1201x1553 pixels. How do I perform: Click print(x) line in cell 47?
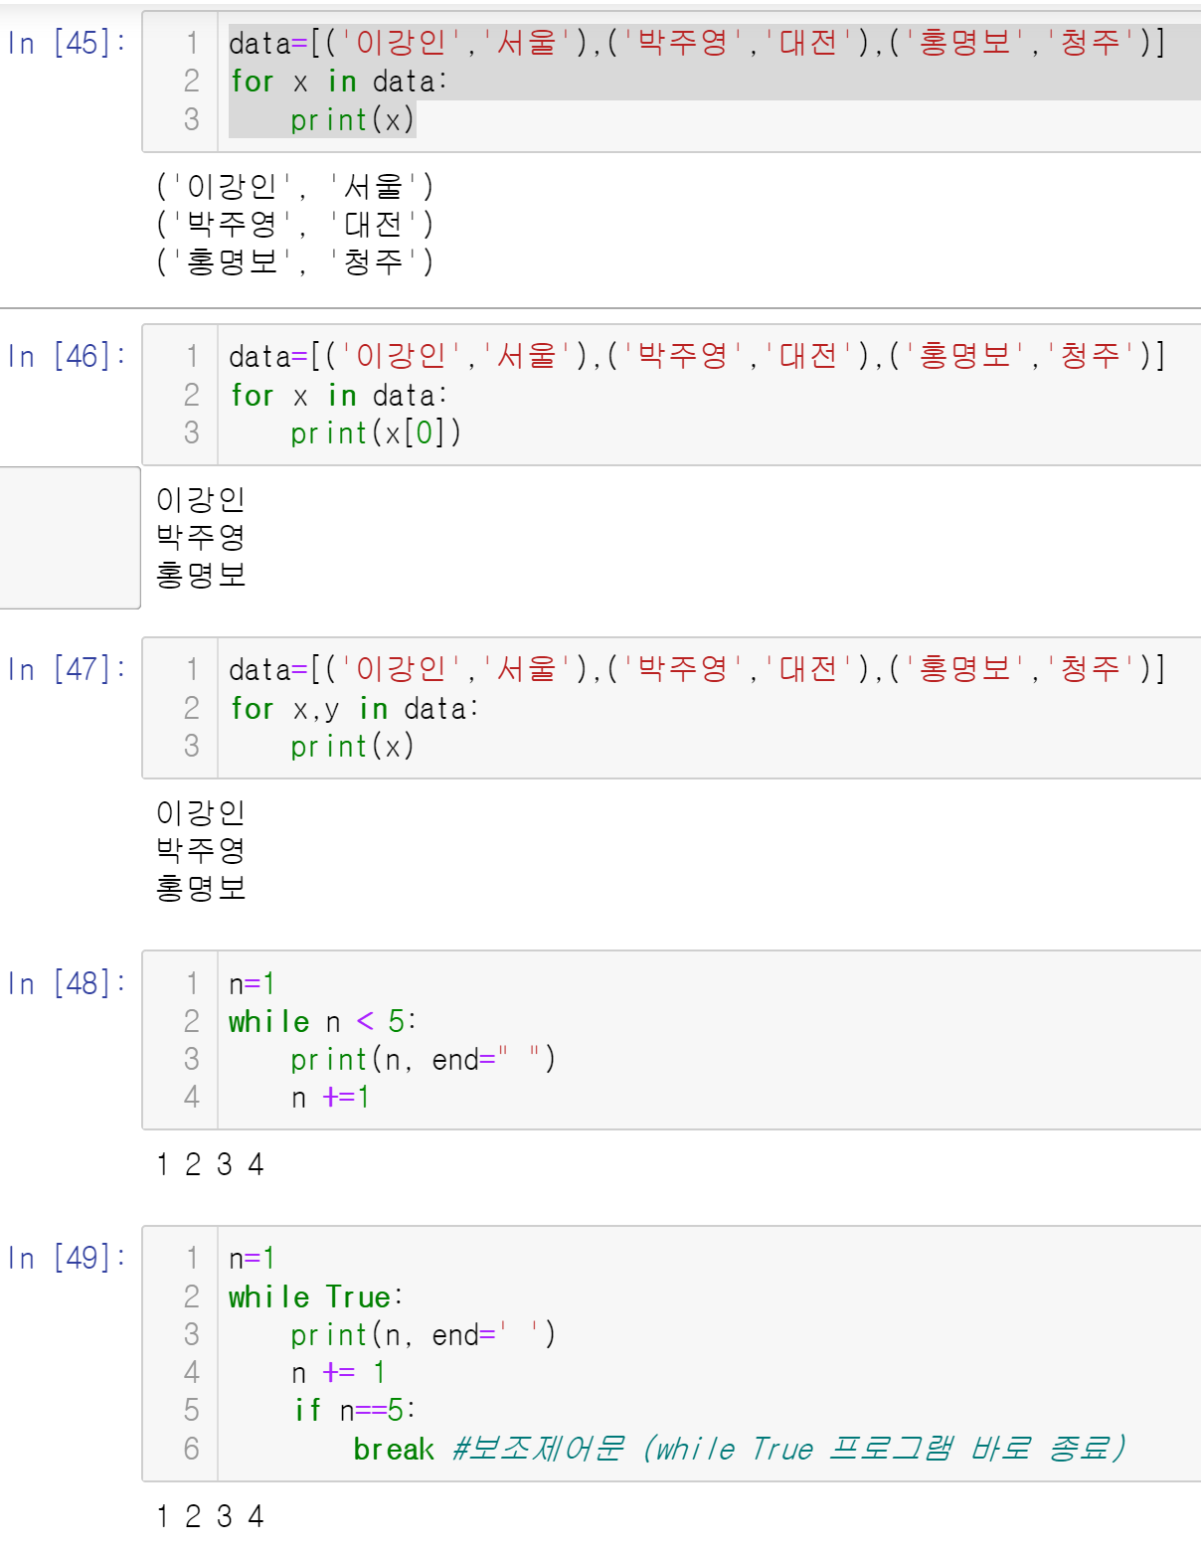pyautogui.click(x=352, y=747)
